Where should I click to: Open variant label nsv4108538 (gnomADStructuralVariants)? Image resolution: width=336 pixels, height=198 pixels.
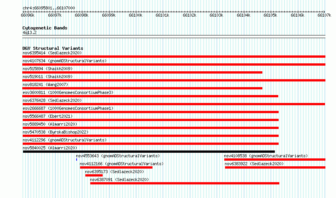[266, 156]
